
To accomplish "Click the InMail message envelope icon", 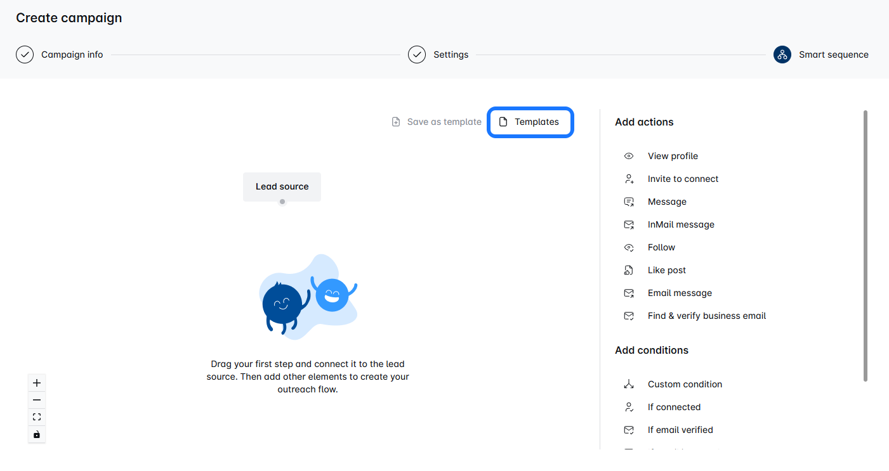I will click(x=629, y=224).
